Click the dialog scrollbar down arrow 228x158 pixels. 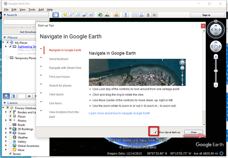(x=204, y=125)
